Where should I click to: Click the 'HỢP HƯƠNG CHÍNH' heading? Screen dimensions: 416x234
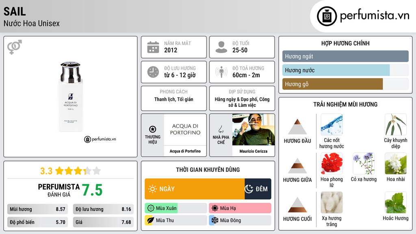345,43
